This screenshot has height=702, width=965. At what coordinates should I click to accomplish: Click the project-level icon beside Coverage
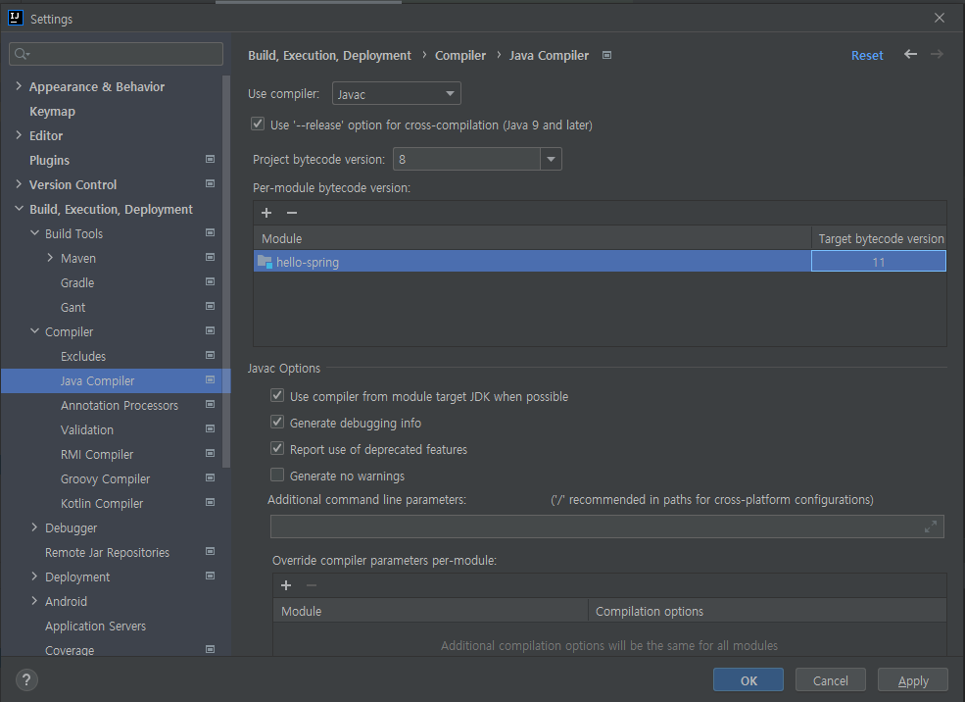[210, 649]
